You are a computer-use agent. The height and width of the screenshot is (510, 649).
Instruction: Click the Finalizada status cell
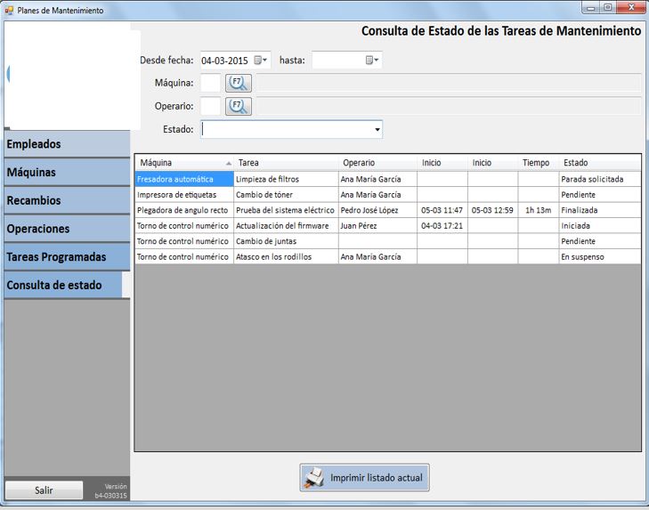(600, 210)
